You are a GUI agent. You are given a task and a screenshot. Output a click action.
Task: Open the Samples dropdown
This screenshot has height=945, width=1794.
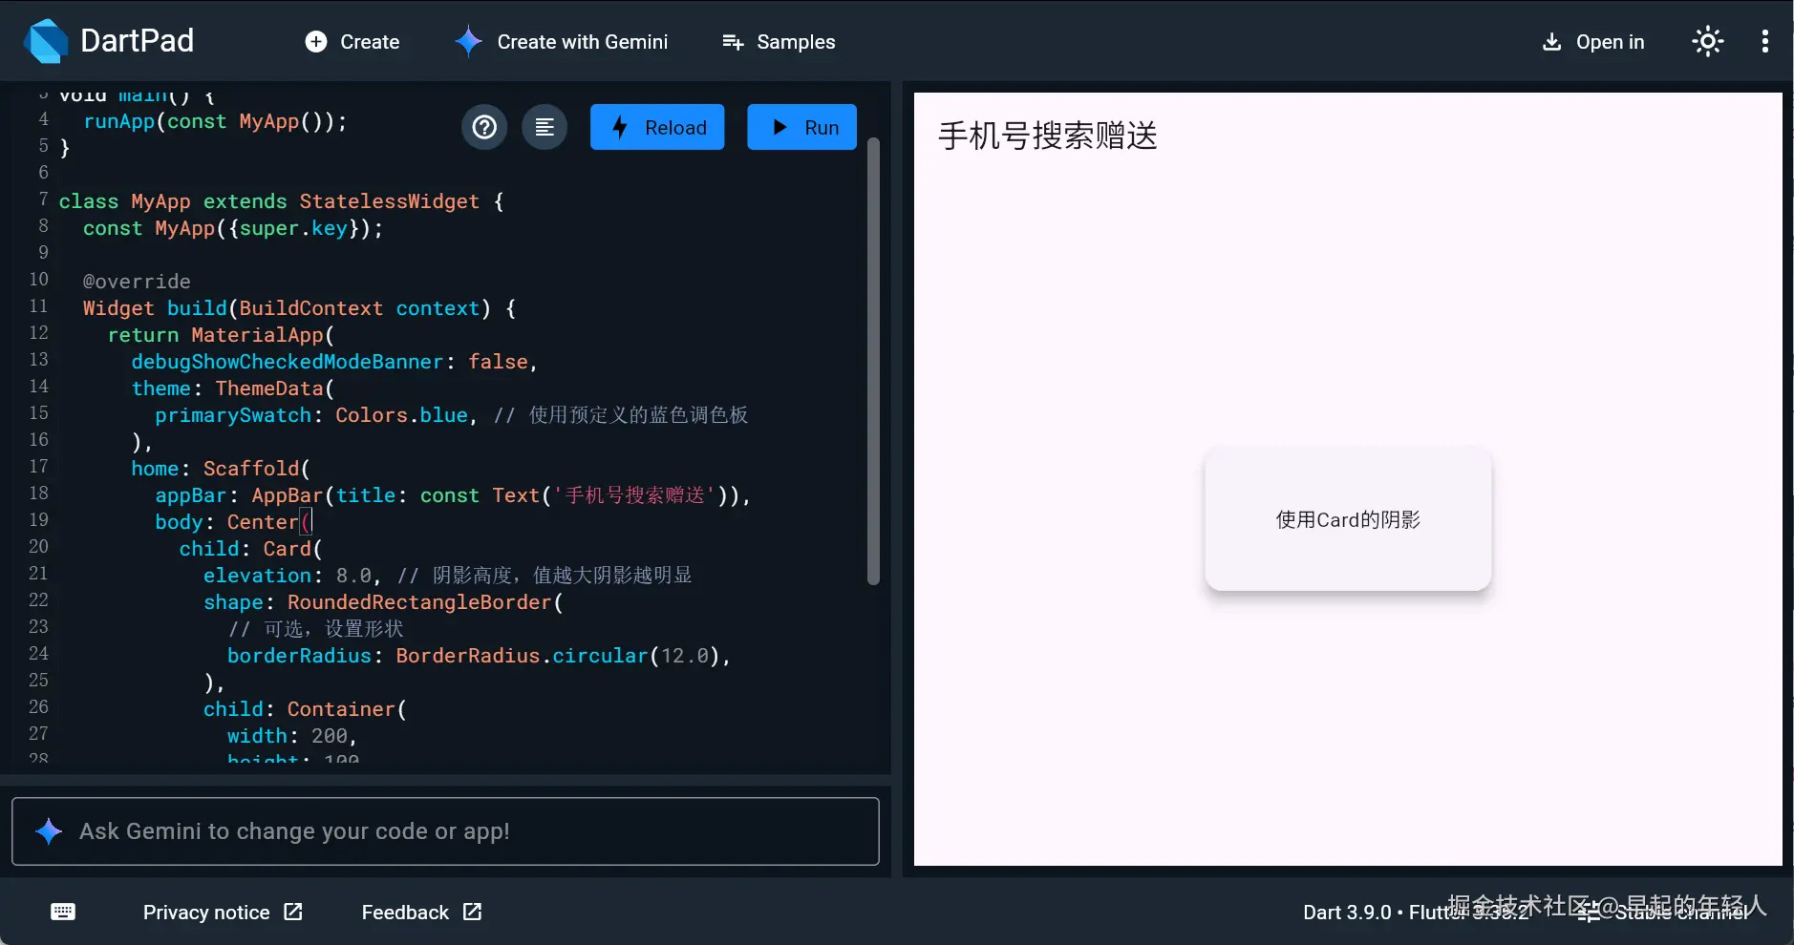779,41
